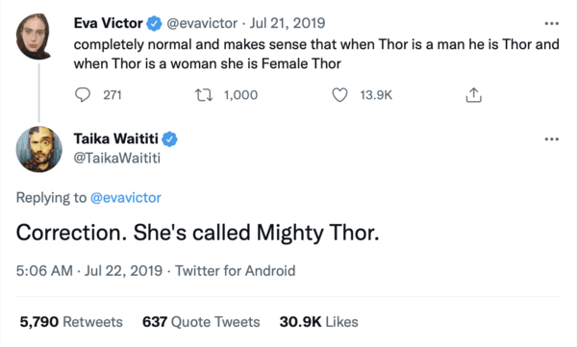
Task: Open the three-dot menu on Taika Waititi's tweet
Action: 552,139
